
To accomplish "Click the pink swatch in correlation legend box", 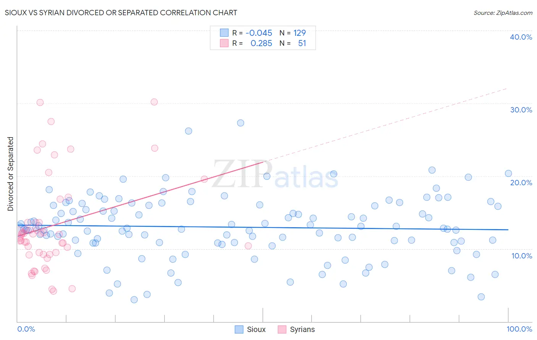I will (x=224, y=43).
